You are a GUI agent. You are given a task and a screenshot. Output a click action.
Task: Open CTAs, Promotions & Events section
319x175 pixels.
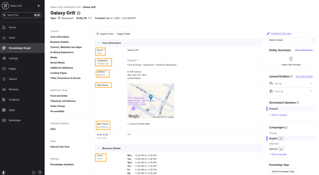coord(65,78)
